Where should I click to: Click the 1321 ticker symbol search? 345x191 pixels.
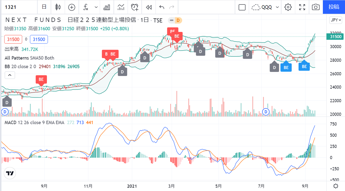point(11,7)
